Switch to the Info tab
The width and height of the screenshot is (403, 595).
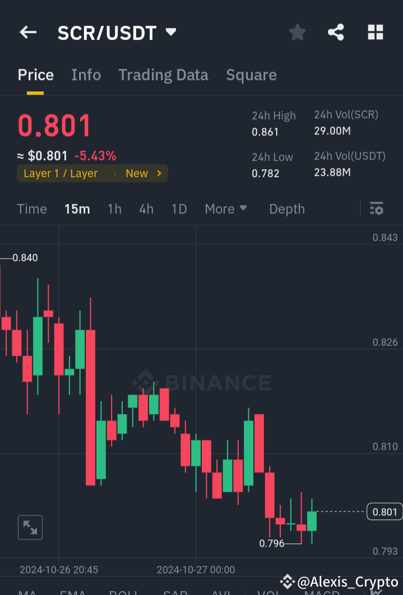point(86,75)
